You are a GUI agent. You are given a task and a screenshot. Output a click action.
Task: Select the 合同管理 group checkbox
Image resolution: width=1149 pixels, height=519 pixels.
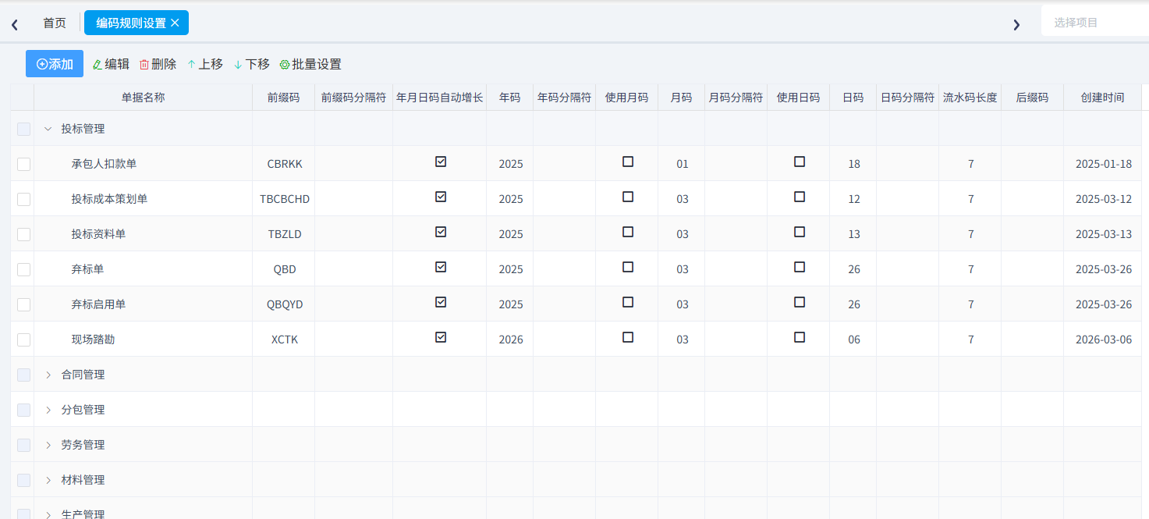(23, 375)
